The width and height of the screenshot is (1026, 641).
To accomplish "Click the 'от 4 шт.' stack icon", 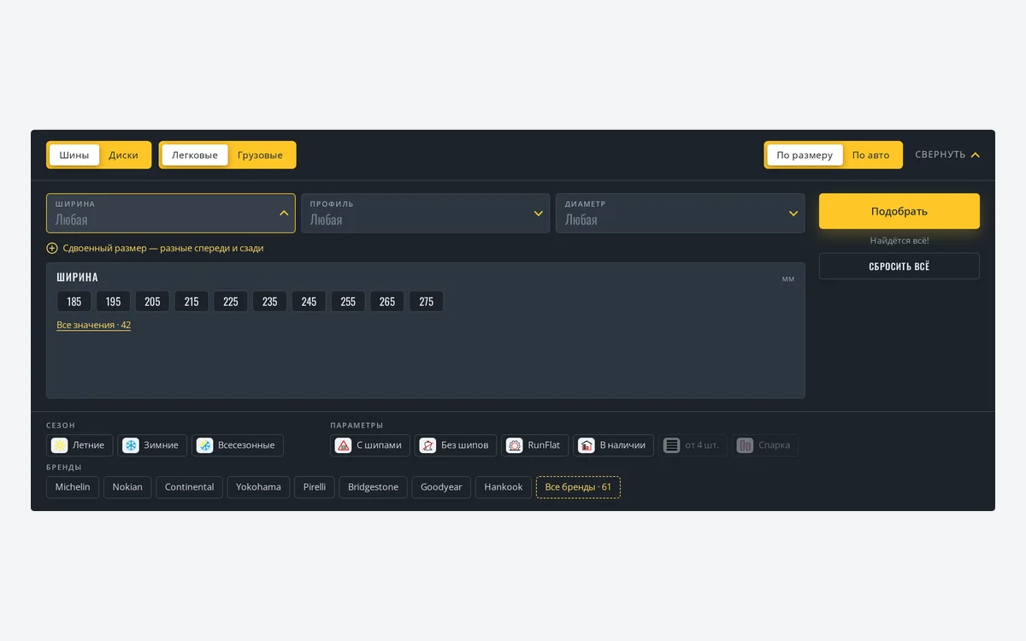I will click(x=672, y=445).
